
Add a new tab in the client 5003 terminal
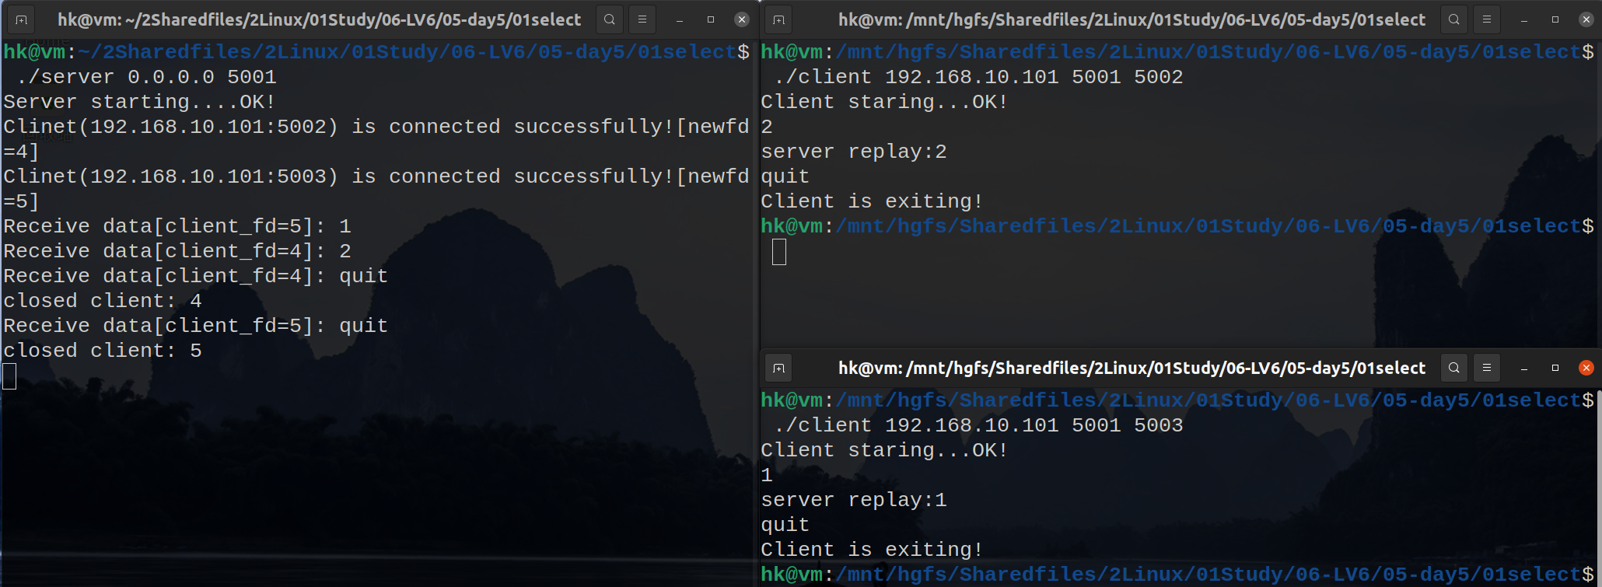tap(778, 368)
